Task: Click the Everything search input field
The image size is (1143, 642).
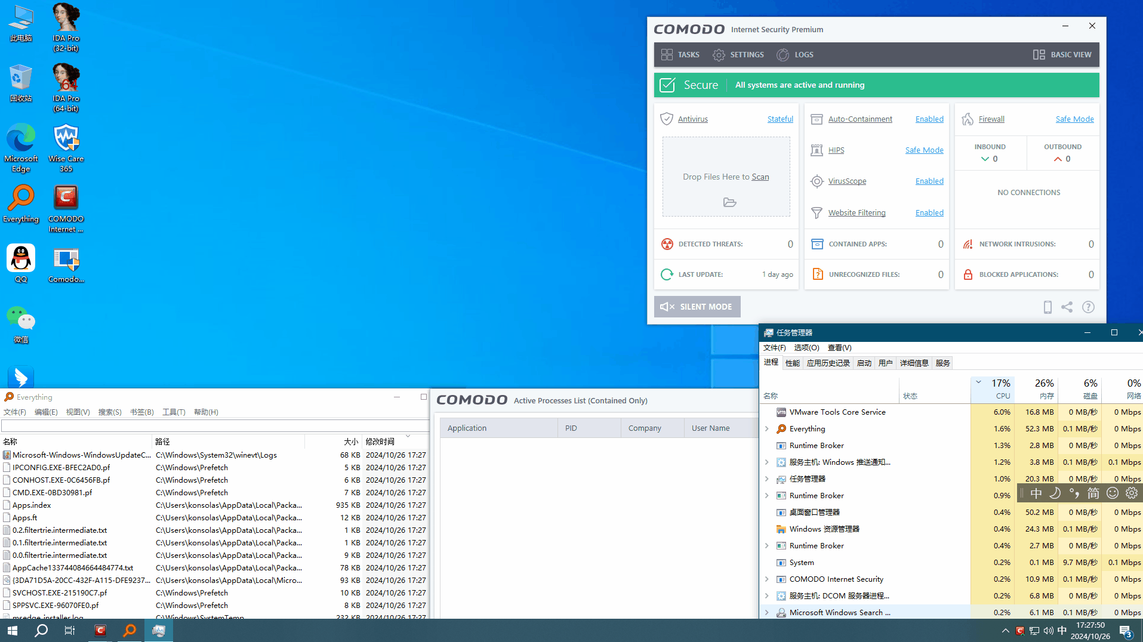Action: pos(215,426)
